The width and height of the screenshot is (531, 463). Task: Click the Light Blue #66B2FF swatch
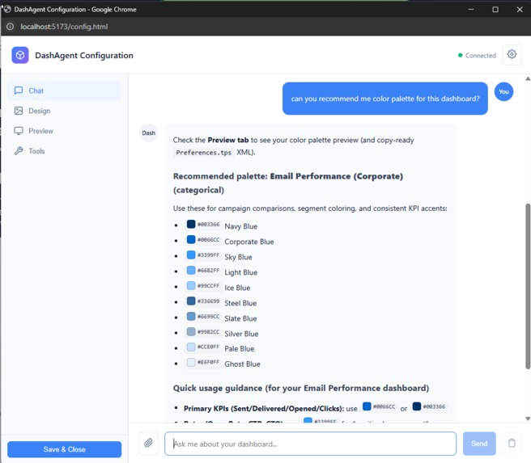(191, 270)
